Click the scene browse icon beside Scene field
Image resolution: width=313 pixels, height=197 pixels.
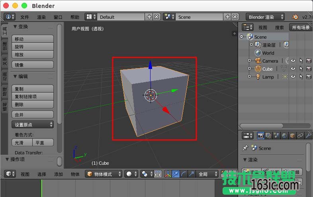[x=169, y=17]
